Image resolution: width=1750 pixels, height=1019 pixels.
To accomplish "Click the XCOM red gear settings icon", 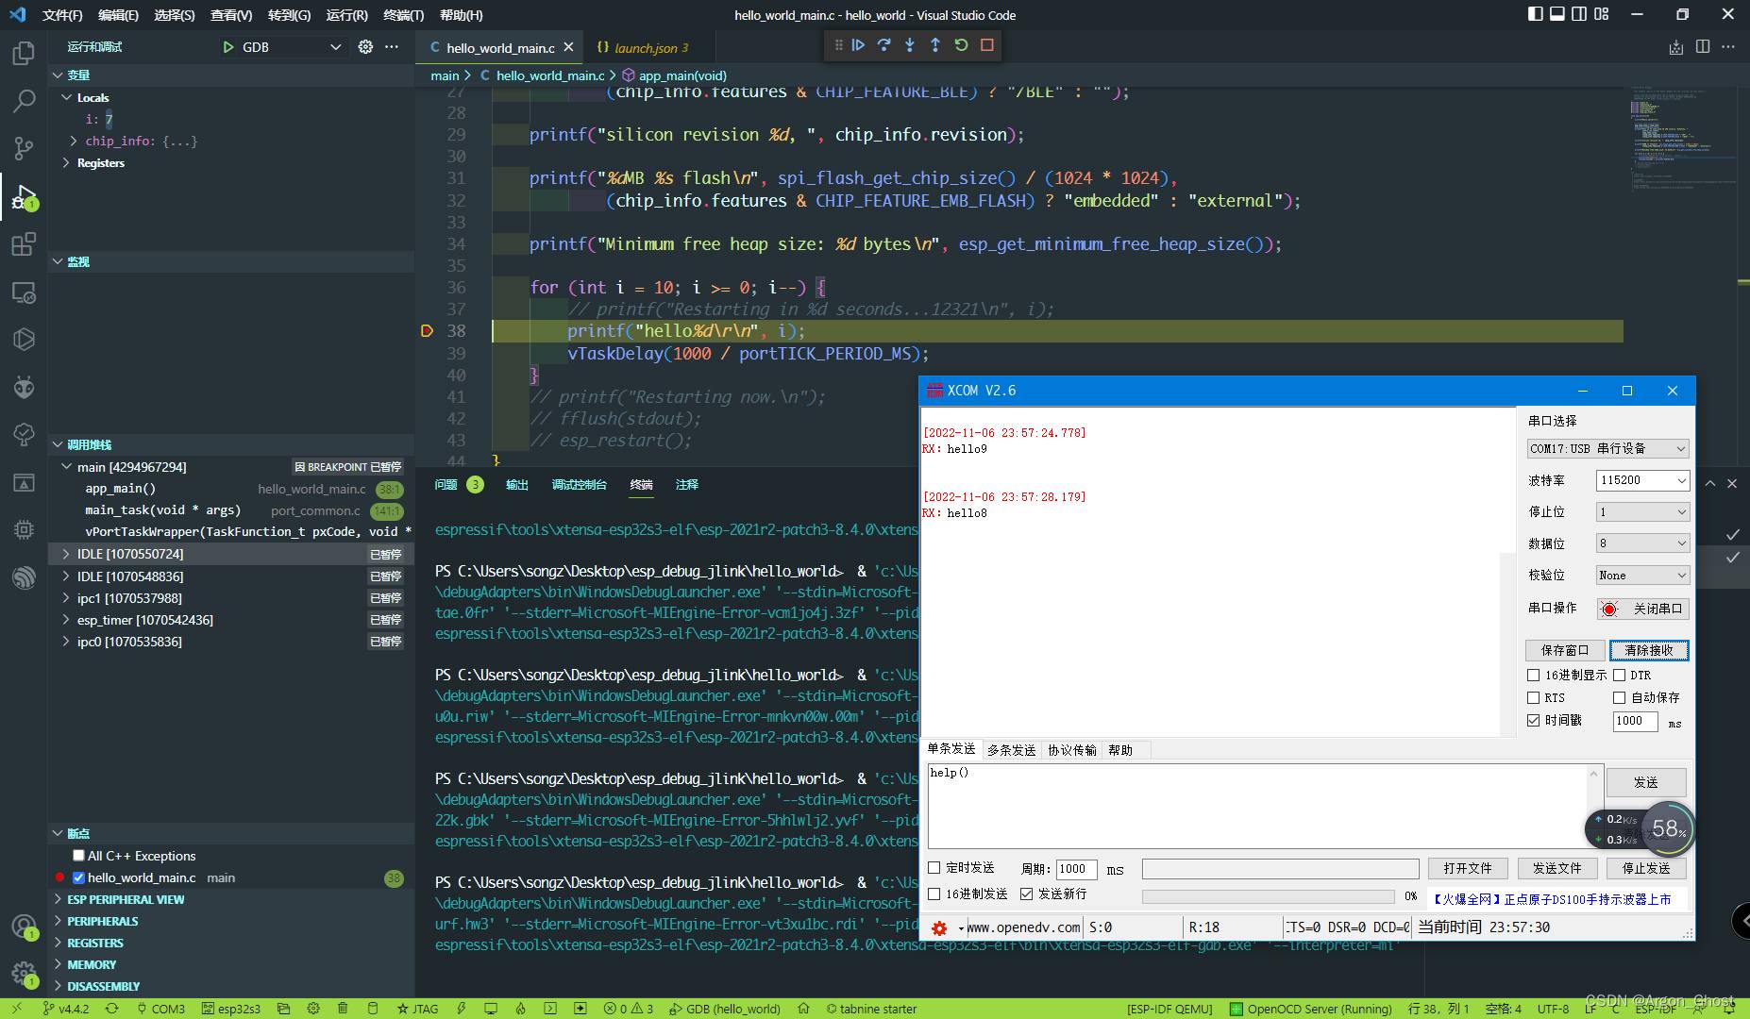I will (x=939, y=928).
